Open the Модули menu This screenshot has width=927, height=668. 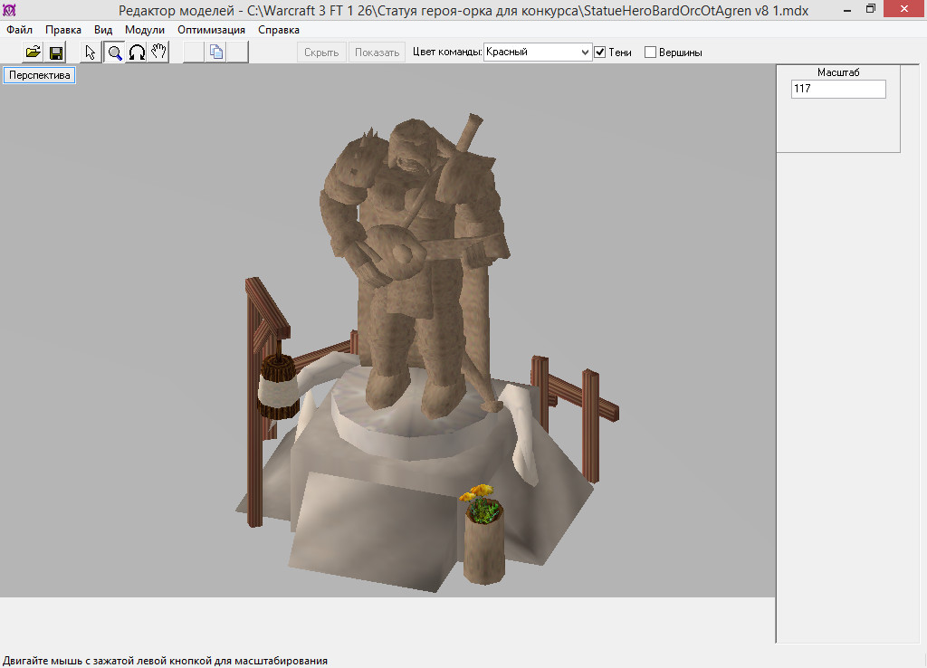click(144, 30)
